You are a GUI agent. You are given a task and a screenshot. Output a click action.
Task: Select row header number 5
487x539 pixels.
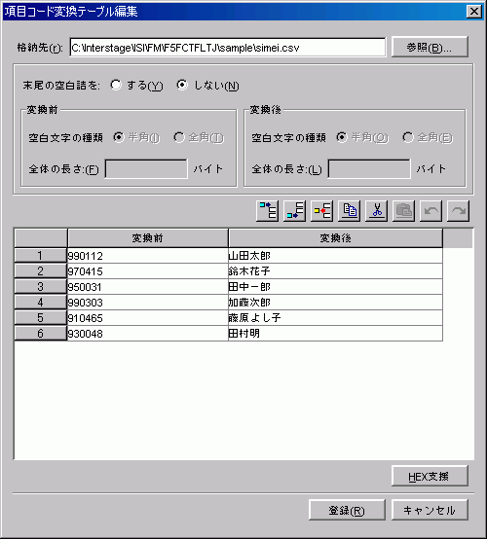(x=41, y=317)
